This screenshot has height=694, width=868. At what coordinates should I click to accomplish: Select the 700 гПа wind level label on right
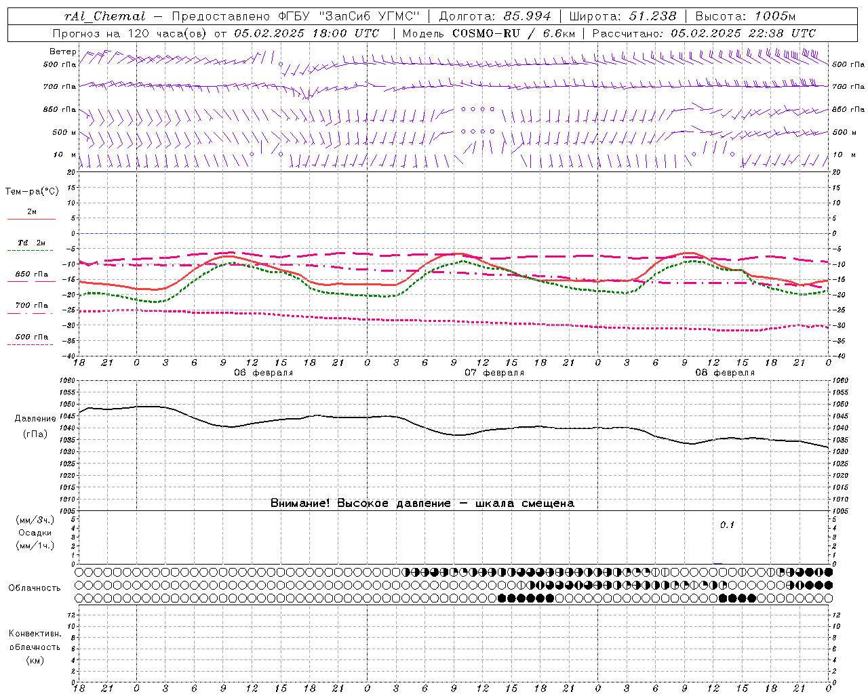pyautogui.click(x=848, y=87)
